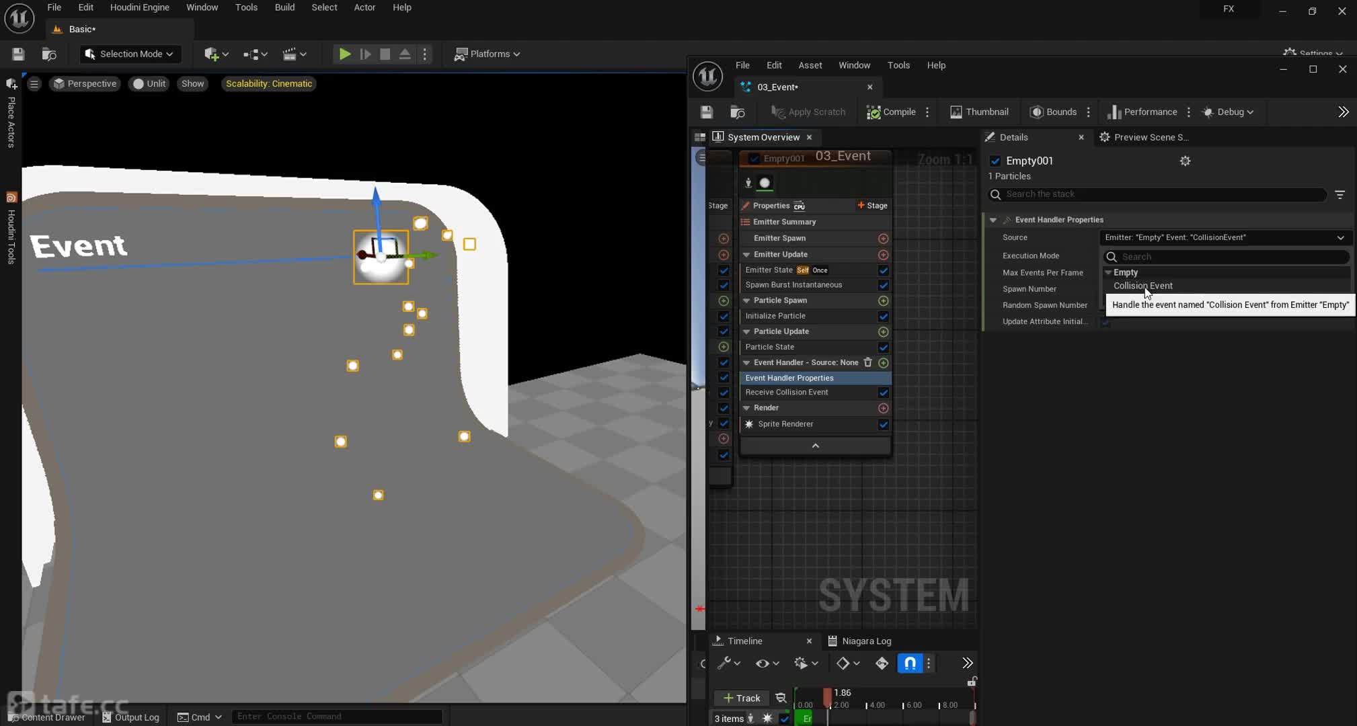Click the green Play button
The width and height of the screenshot is (1357, 726).
[344, 54]
